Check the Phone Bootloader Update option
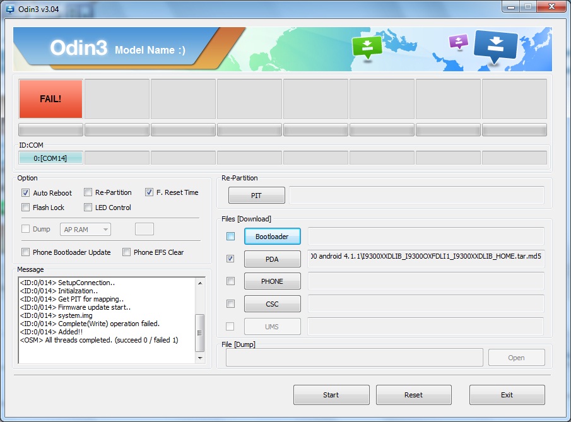571x422 pixels. pyautogui.click(x=25, y=252)
